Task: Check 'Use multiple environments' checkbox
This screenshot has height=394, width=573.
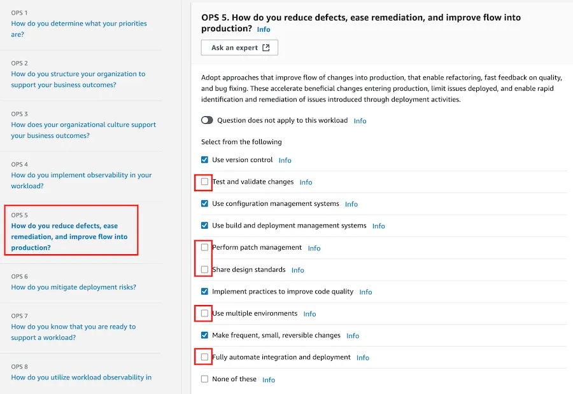Action: [x=204, y=313]
